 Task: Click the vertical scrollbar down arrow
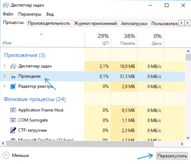188,138
